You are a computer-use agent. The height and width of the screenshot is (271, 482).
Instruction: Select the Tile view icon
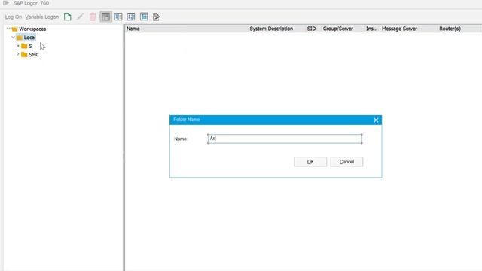131,17
